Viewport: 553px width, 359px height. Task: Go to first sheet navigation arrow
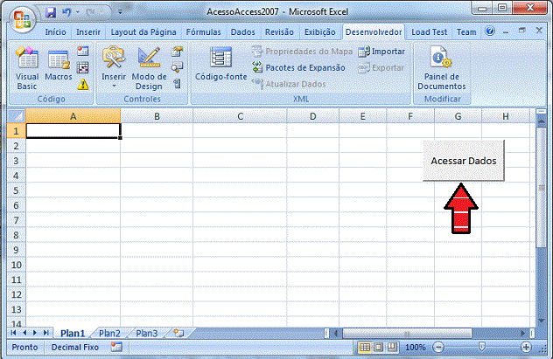[x=13, y=333]
